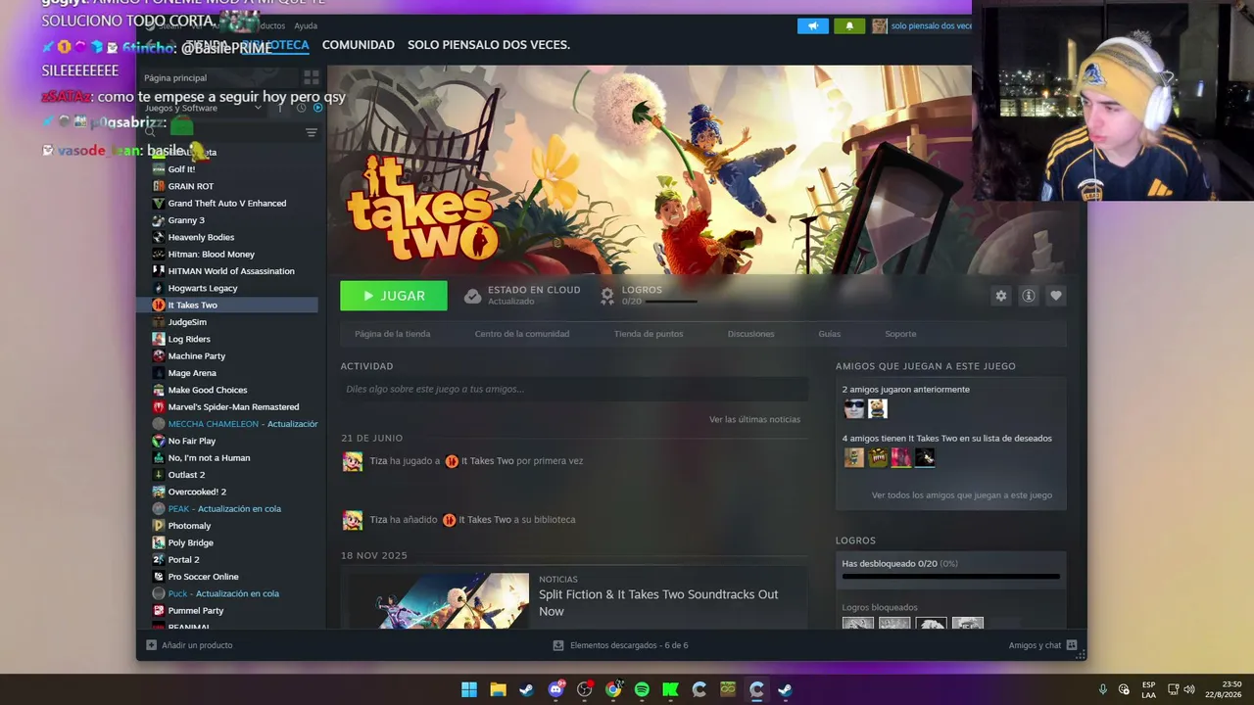This screenshot has height=705, width=1254.
Task: Show recent games clock icon in library
Action: click(x=301, y=108)
